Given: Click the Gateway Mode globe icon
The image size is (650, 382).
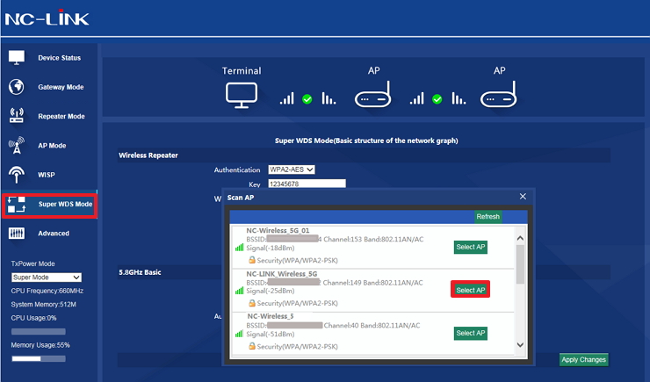Looking at the screenshot, I should pyautogui.click(x=17, y=87).
